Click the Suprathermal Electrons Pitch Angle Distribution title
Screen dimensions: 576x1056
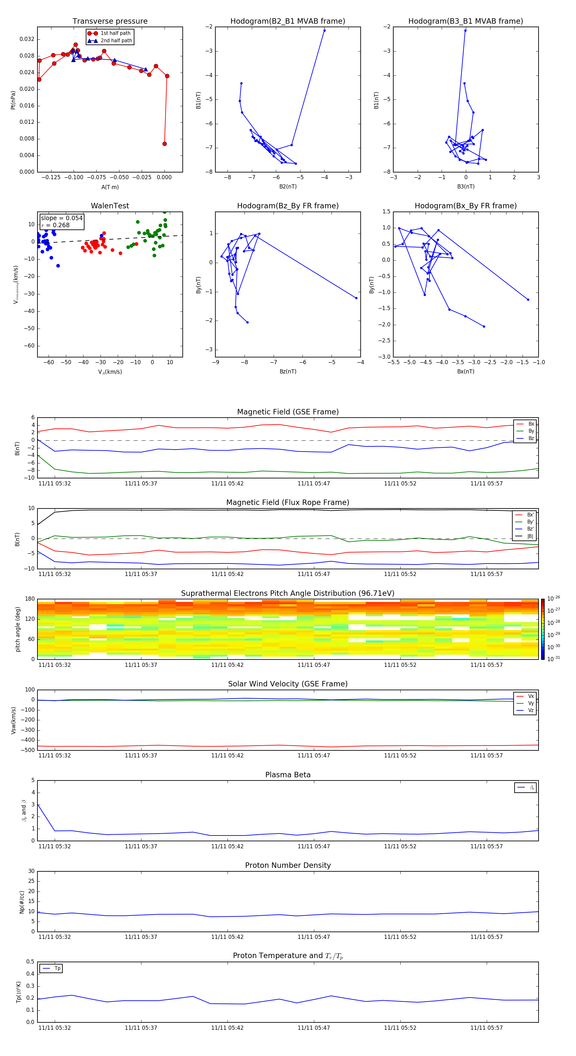tap(288, 594)
